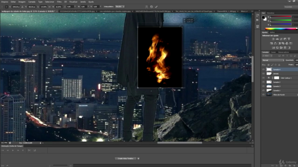Hide the Camada 4 layer
The image size is (298, 167).
[x=264, y=70]
